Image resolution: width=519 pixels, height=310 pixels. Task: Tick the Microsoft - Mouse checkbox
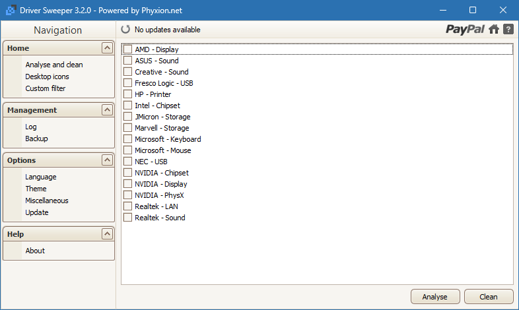point(127,150)
